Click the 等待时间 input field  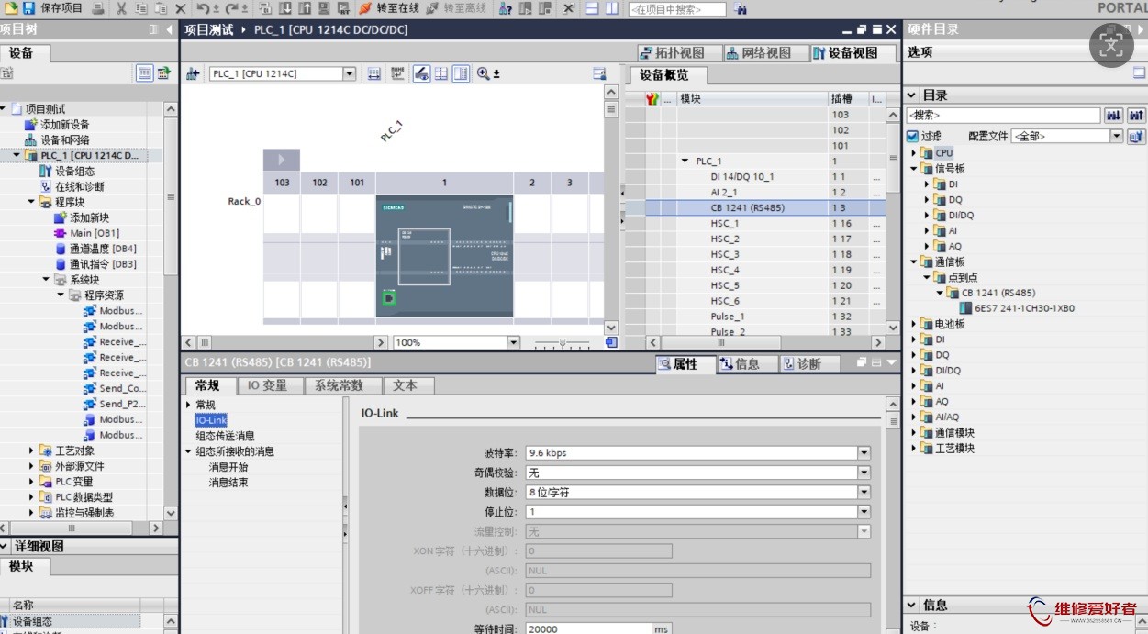[588, 629]
